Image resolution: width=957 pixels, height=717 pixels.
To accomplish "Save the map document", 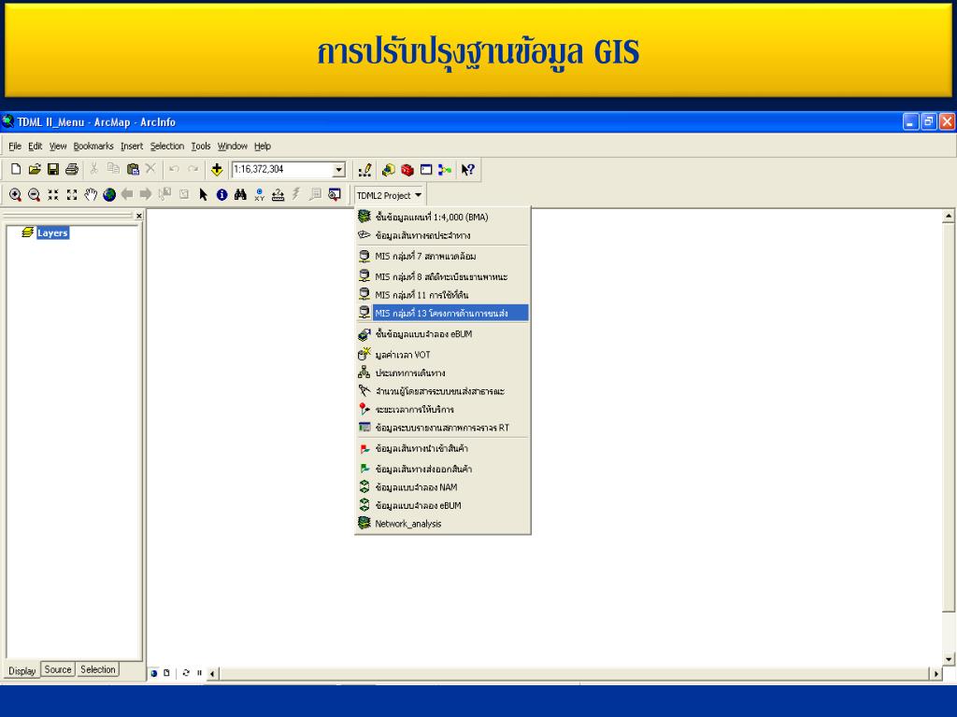I will tap(53, 170).
